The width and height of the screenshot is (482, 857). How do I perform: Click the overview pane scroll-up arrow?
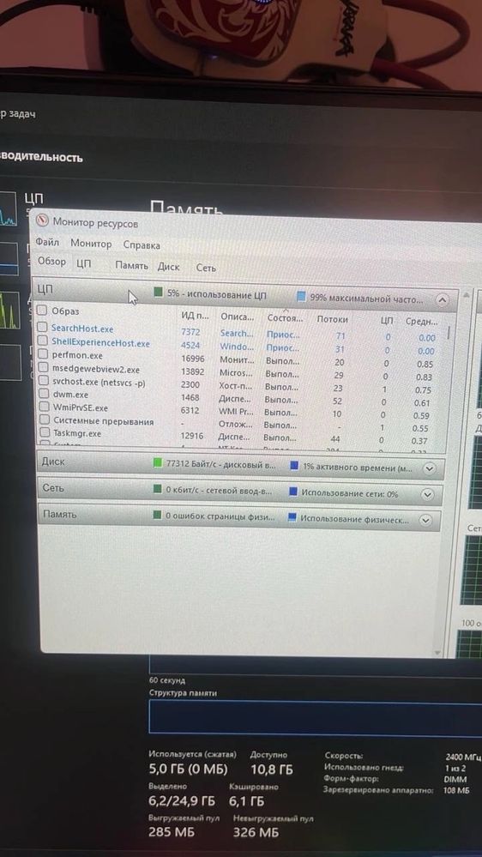466,296
